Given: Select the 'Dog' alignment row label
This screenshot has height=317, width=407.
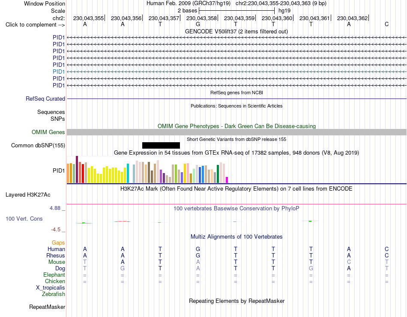Looking at the screenshot, I should (60, 269).
